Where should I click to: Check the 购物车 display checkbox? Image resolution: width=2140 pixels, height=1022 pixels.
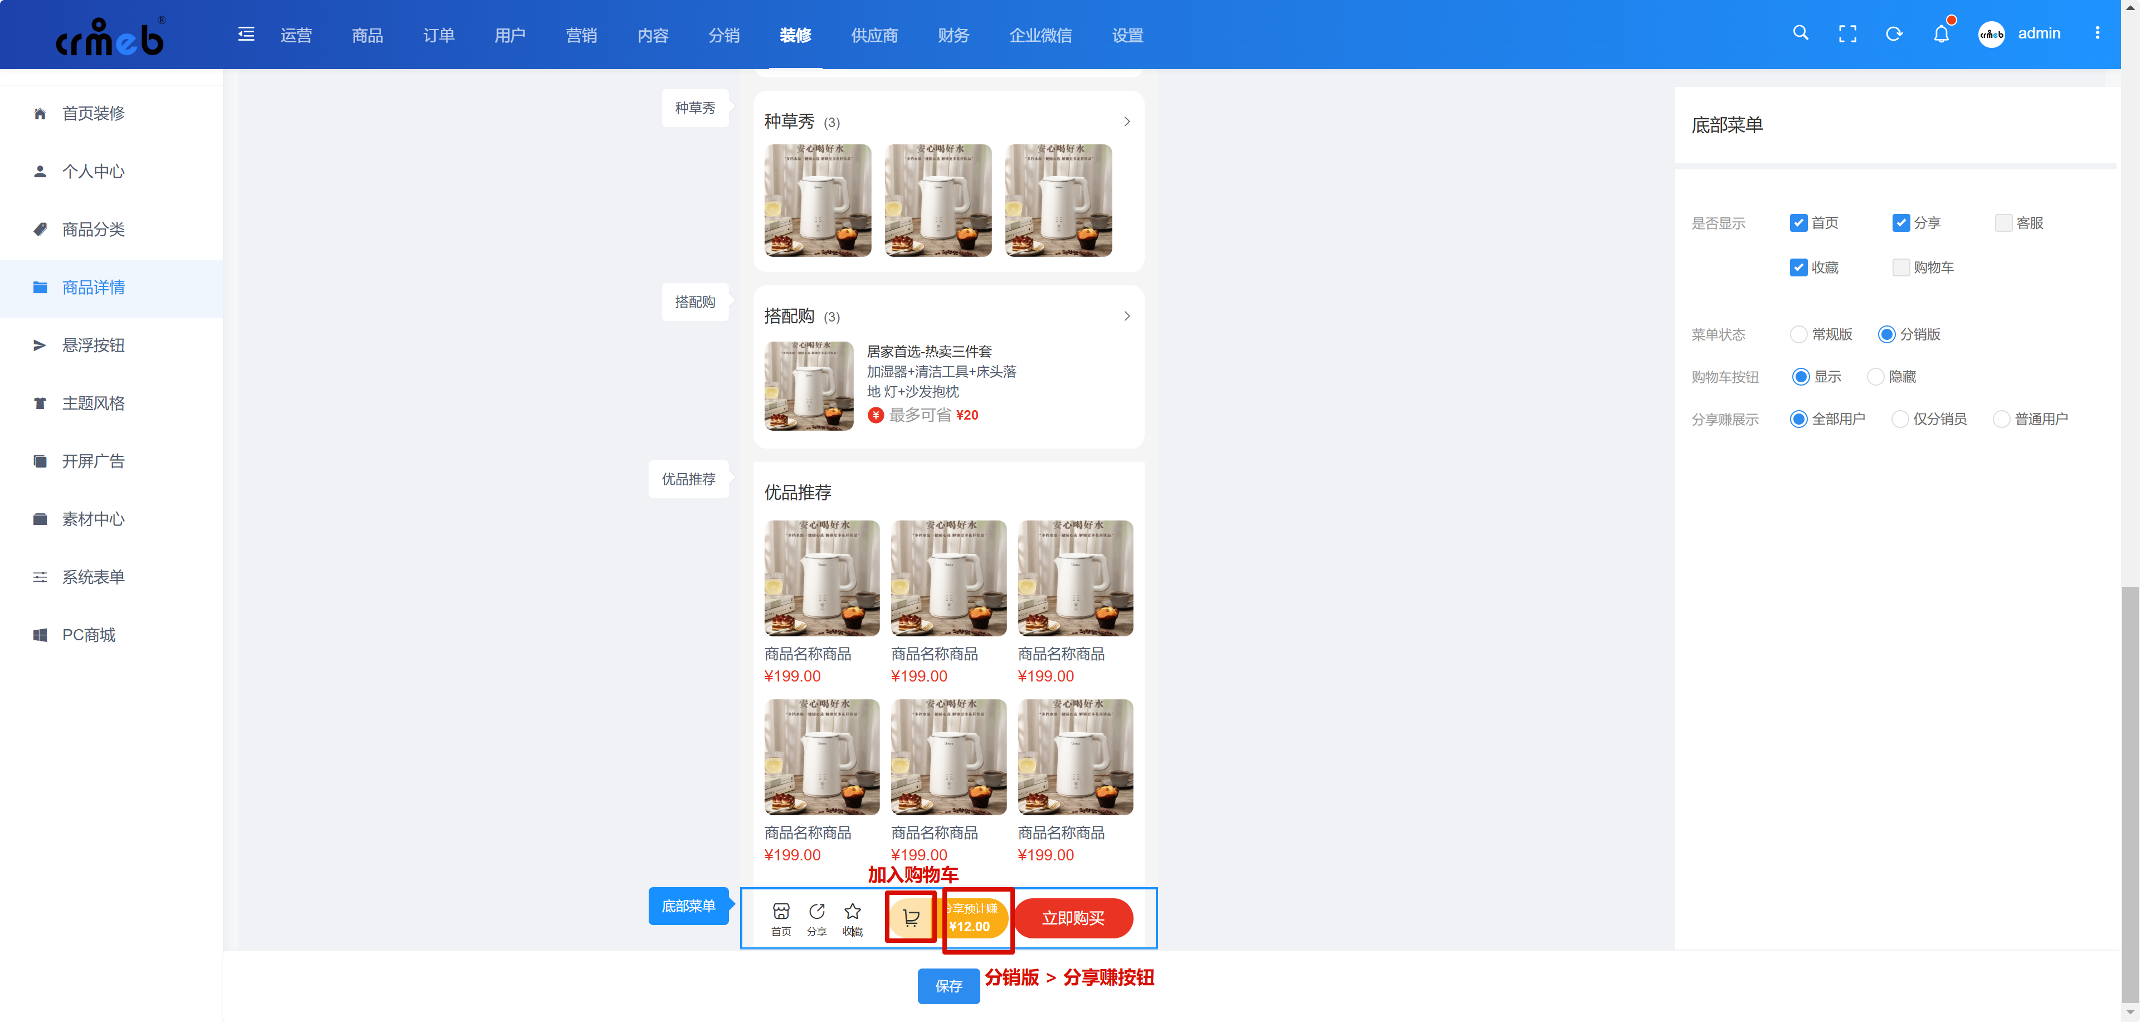(x=1901, y=267)
